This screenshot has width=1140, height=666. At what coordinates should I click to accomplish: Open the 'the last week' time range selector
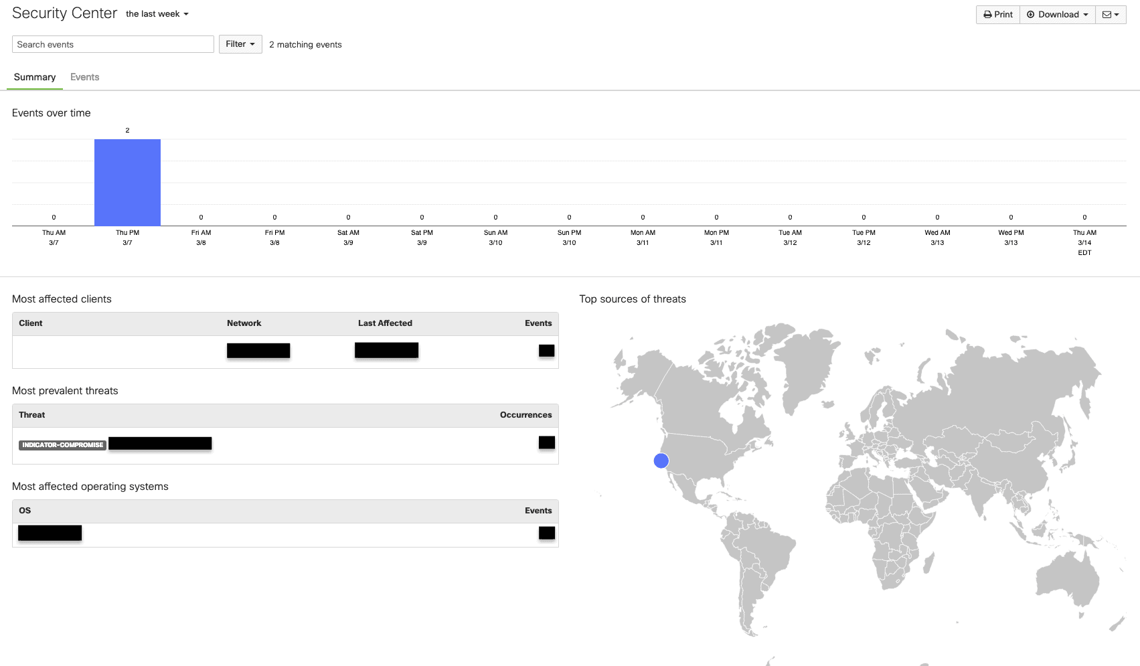point(157,13)
